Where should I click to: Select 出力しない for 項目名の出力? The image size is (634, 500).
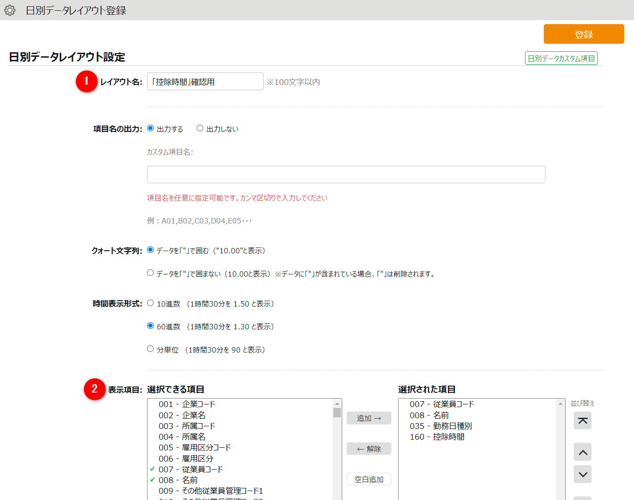pyautogui.click(x=200, y=128)
